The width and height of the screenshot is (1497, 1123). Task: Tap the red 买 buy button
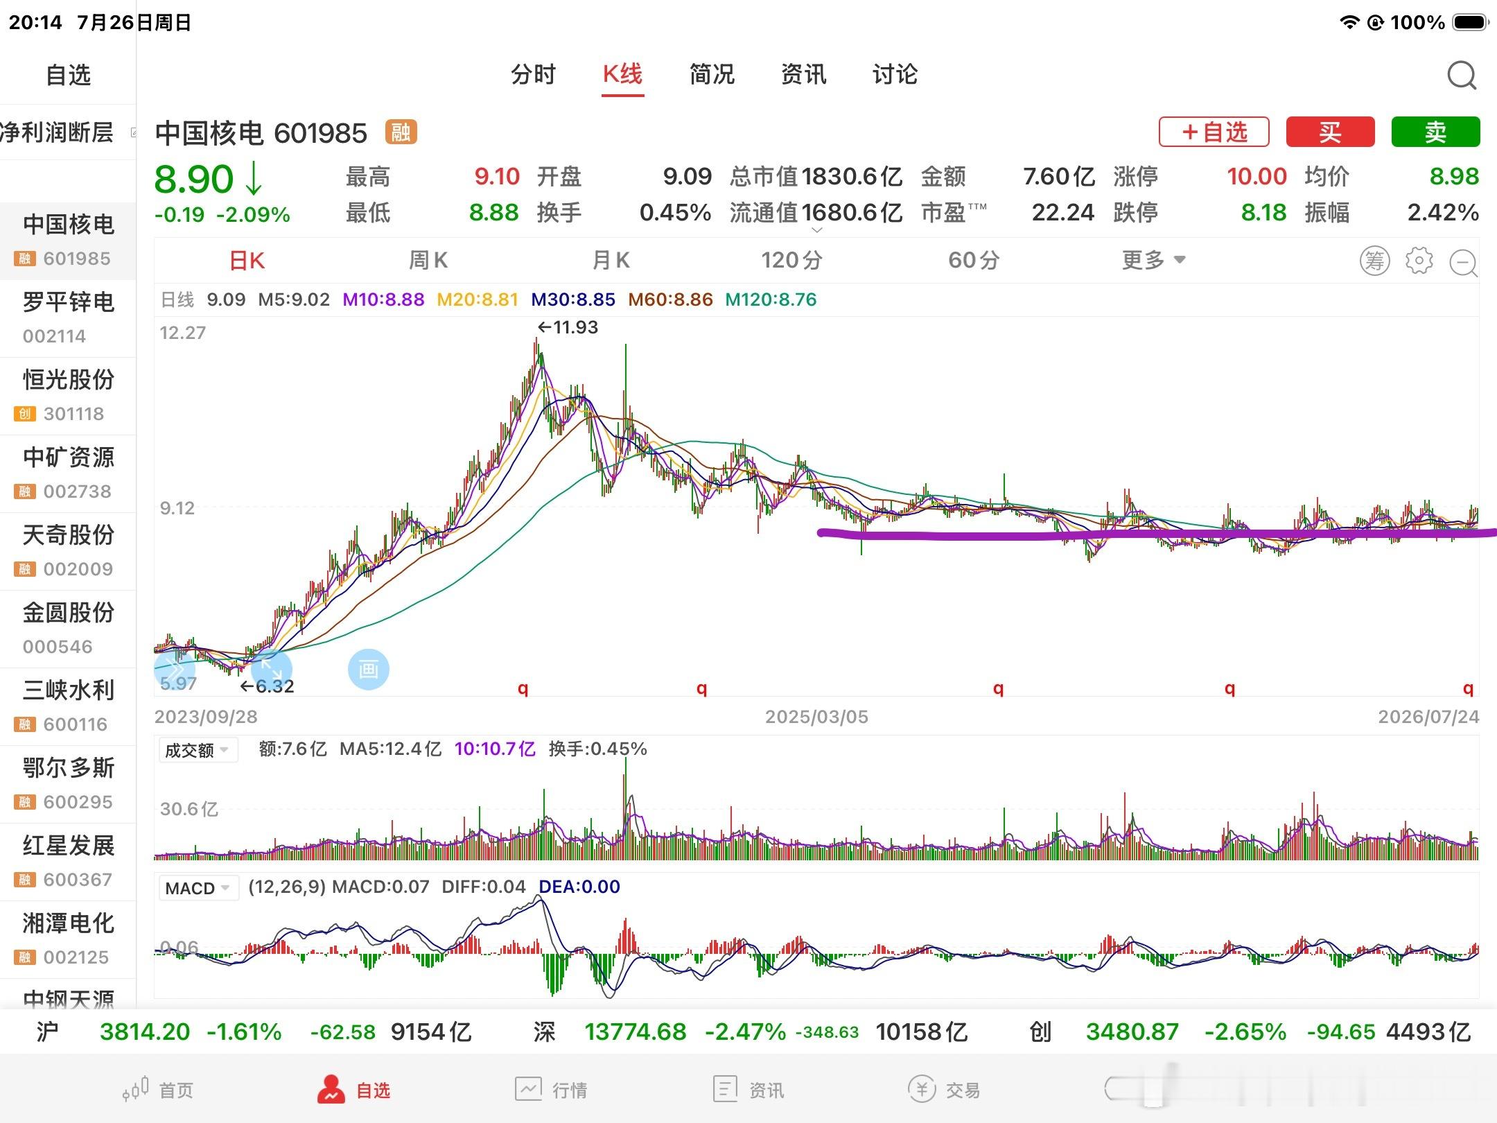[1330, 132]
